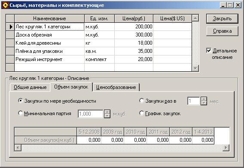244x168 pixels.
Task: Open the Ценообразование tab
Action: tap(116, 87)
